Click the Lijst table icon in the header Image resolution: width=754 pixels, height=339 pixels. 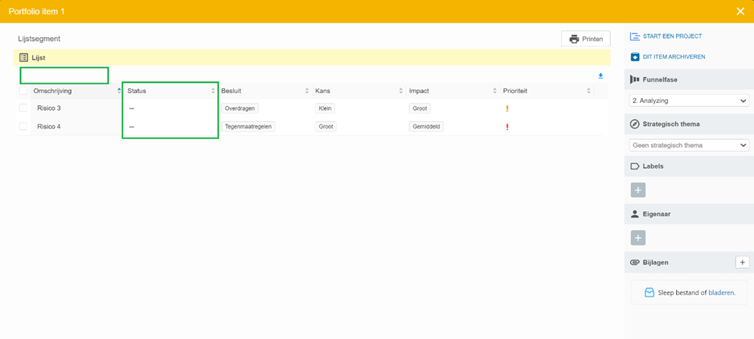click(x=23, y=57)
